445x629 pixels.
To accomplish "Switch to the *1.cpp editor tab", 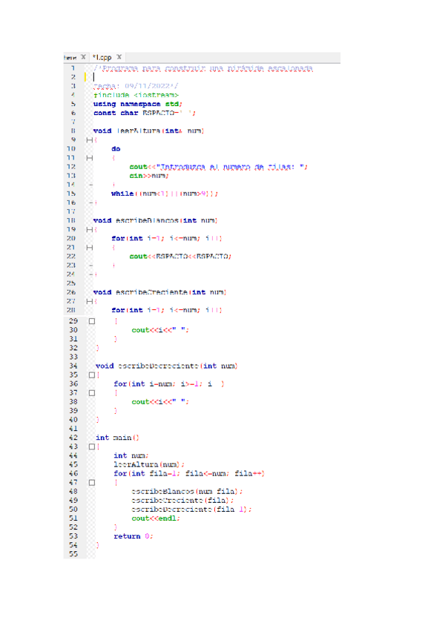I will [102, 57].
